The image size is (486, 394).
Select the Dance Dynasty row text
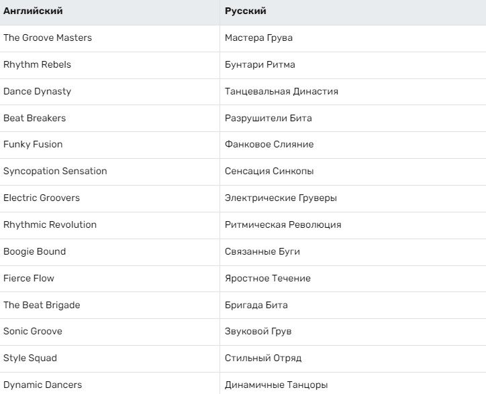point(37,91)
